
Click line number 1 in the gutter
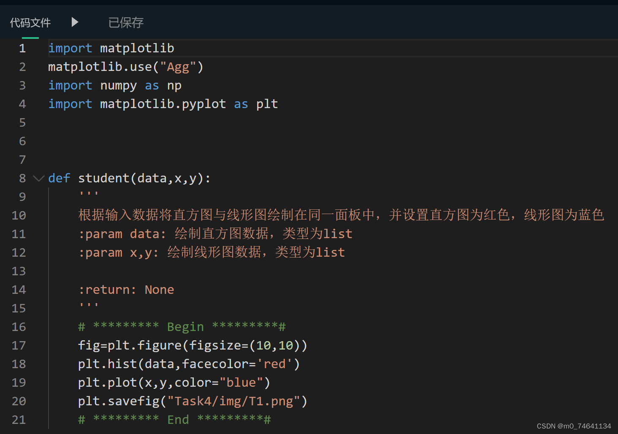coord(22,48)
